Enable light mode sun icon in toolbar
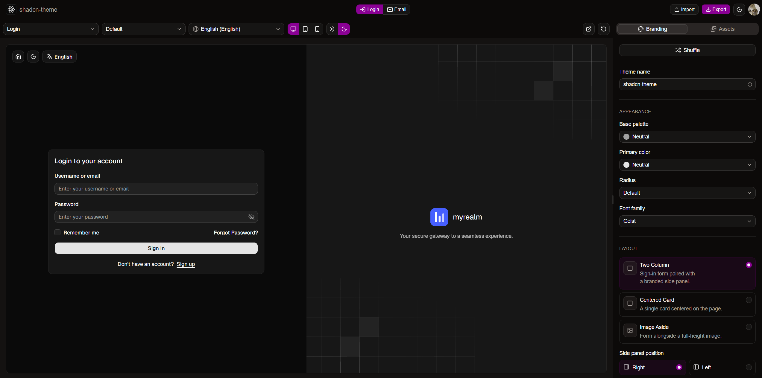Image resolution: width=762 pixels, height=378 pixels. click(x=332, y=29)
